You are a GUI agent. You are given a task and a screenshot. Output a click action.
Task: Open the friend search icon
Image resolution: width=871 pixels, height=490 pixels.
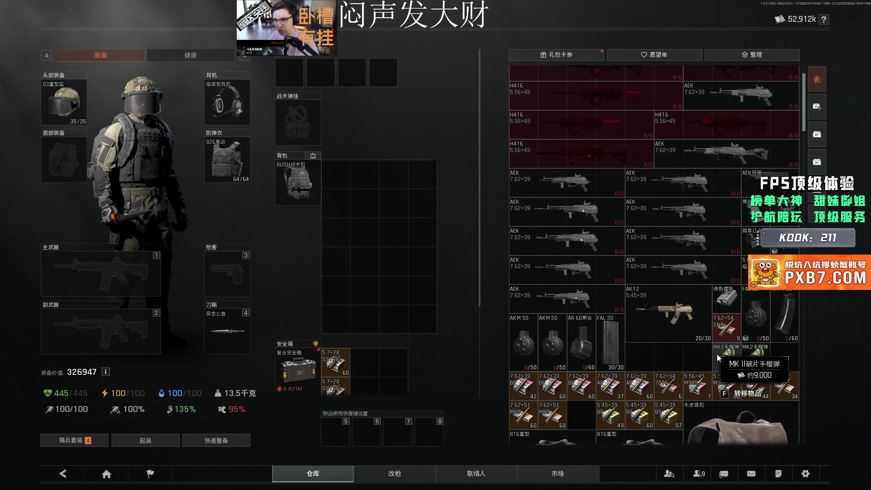pos(669,474)
